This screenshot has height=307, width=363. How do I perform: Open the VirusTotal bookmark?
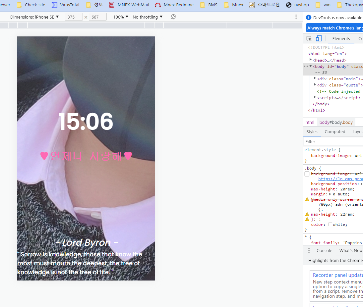(x=66, y=5)
